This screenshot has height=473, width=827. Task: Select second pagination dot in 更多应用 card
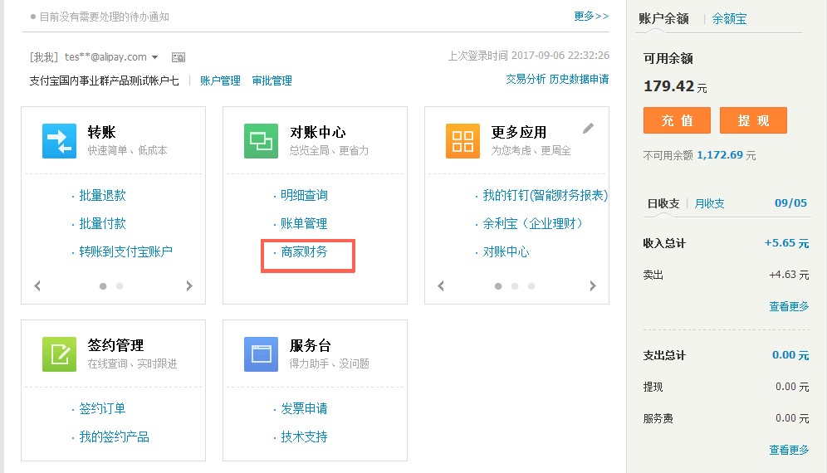[515, 286]
